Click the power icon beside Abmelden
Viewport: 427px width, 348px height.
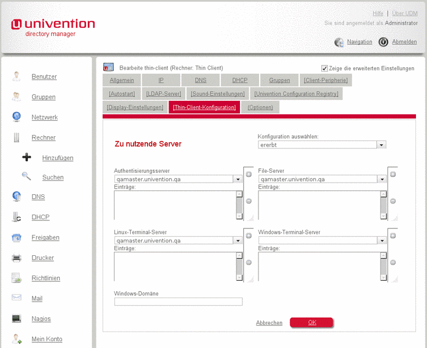(383, 42)
